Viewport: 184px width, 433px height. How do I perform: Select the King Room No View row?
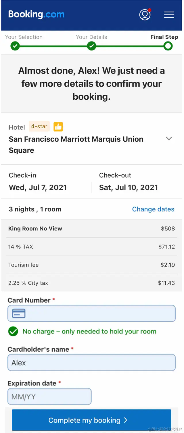91,228
